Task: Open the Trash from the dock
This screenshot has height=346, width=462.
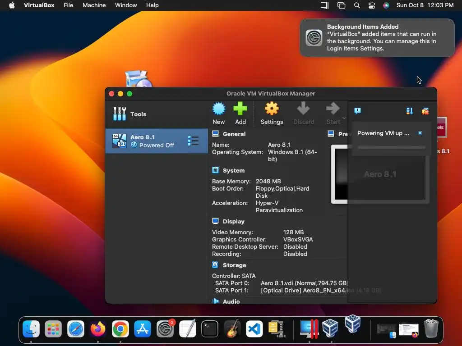Action: tap(431, 328)
